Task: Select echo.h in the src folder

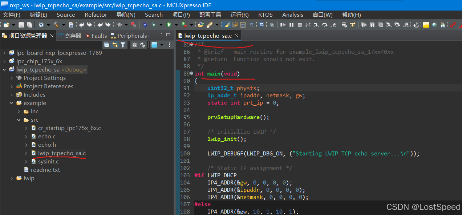Action: click(47, 145)
